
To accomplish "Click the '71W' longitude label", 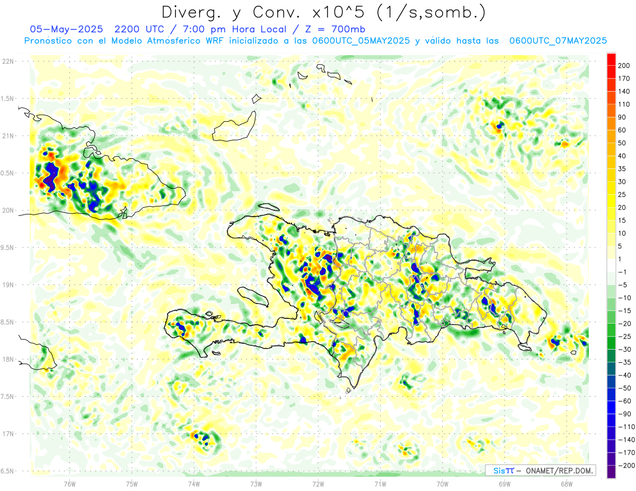I will 380,483.
